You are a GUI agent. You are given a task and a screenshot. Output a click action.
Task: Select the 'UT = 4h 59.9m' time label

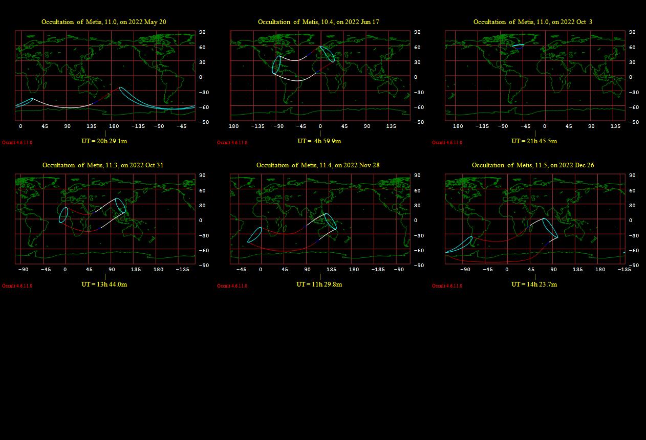tap(319, 141)
